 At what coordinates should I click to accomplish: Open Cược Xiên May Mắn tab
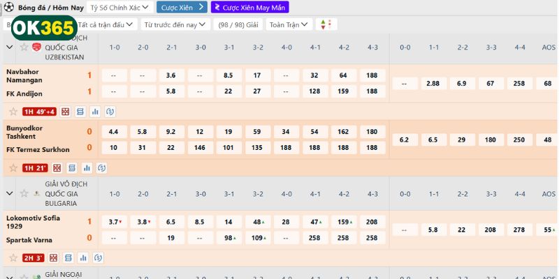pos(249,7)
